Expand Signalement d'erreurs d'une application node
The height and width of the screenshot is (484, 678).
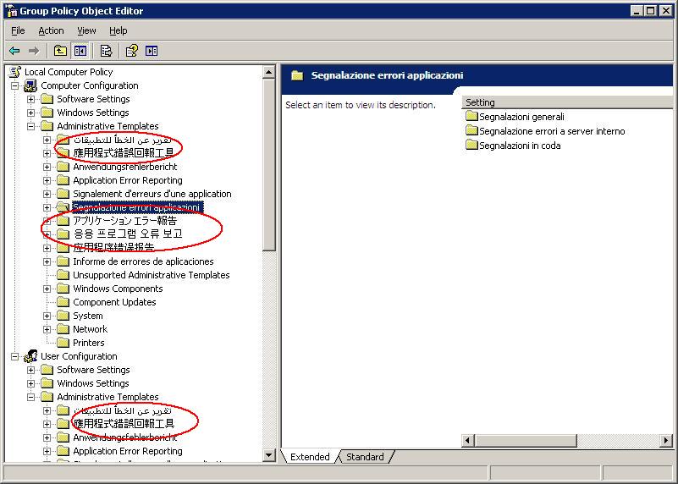click(47, 194)
